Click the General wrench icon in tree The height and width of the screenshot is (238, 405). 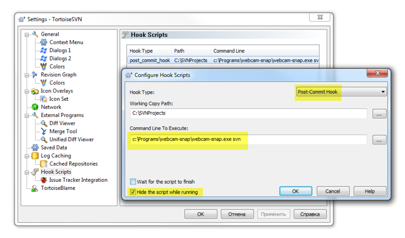(35, 34)
